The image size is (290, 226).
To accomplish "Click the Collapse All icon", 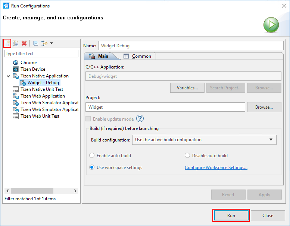I will pos(35,43).
